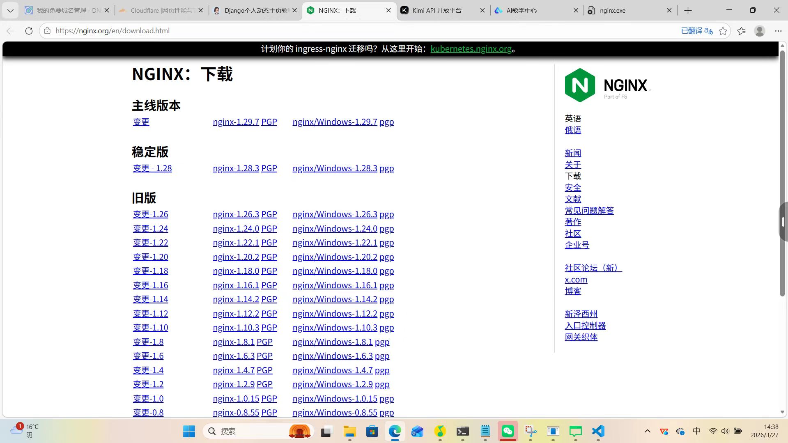The width and height of the screenshot is (788, 443).
Task: Click the address bar URL field
Action: pyautogui.click(x=361, y=31)
